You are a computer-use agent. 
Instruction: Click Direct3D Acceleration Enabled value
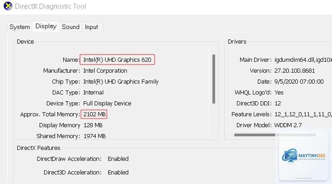[118, 172]
